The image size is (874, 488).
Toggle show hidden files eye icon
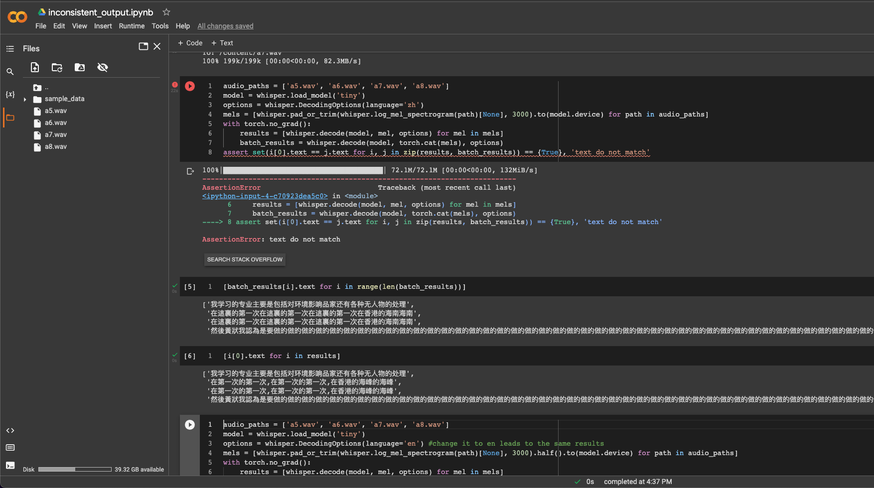pyautogui.click(x=103, y=67)
